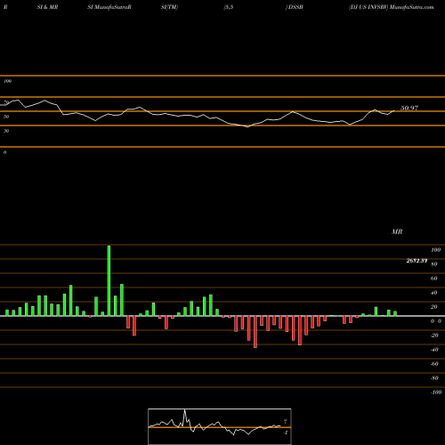Click the MR axis label -20
Screen dimensions: 445x445
pos(434,336)
